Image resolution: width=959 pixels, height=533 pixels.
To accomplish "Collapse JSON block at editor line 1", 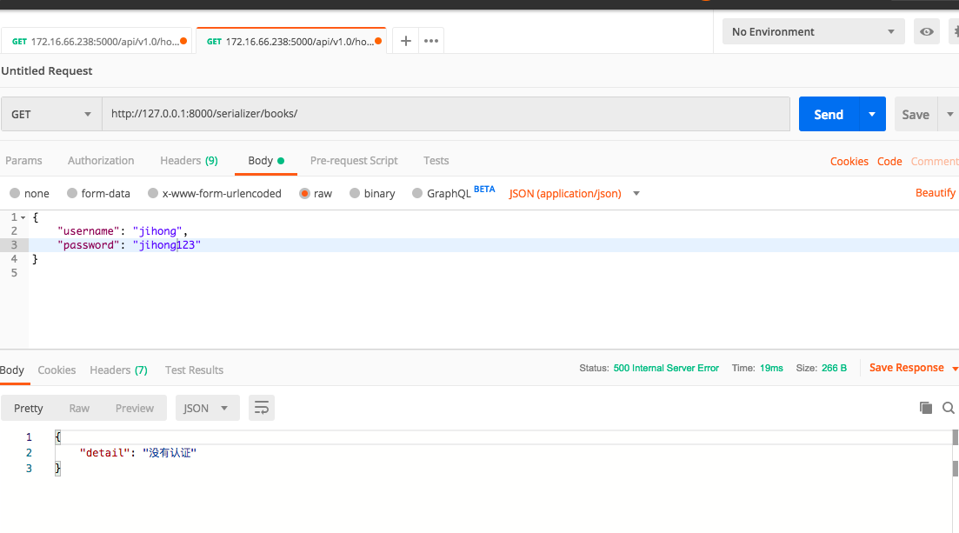I will (23, 217).
